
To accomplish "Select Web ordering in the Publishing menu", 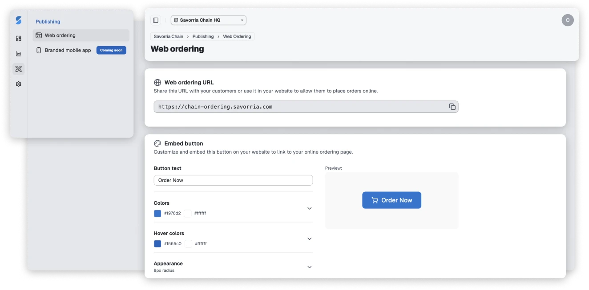I will point(61,36).
